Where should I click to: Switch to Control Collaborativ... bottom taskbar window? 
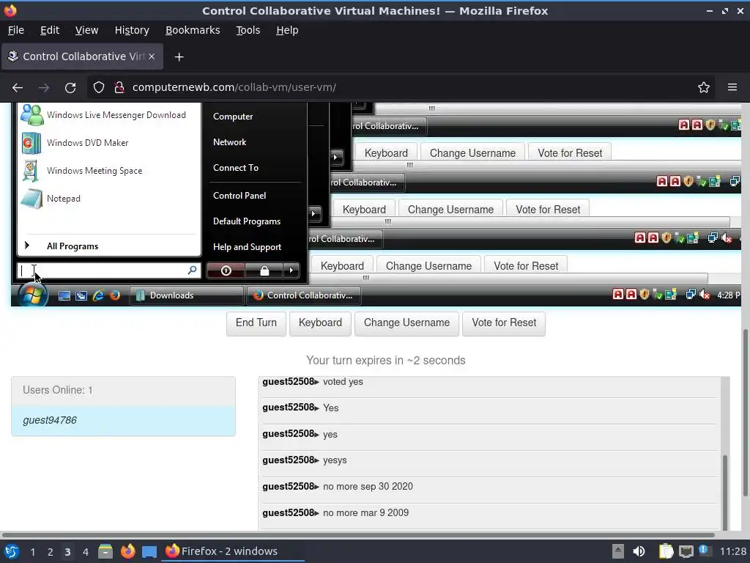(304, 295)
